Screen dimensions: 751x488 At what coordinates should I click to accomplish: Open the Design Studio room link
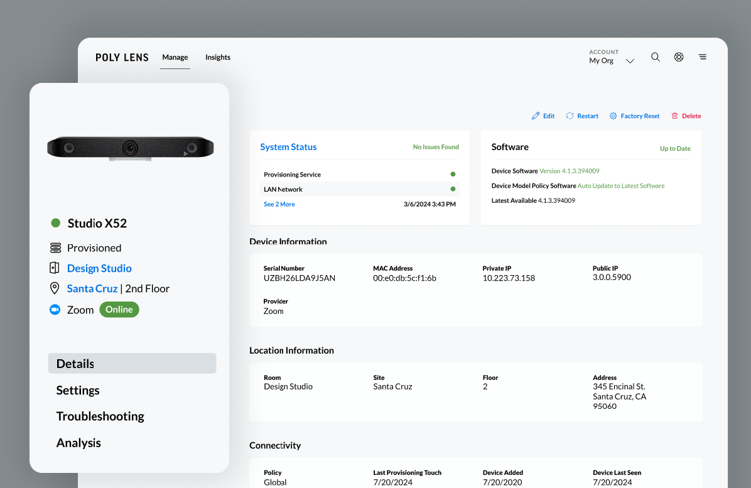(x=99, y=269)
